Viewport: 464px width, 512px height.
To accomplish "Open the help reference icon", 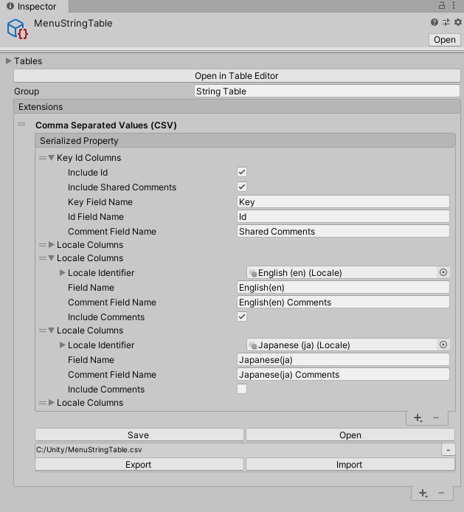I will (434, 23).
